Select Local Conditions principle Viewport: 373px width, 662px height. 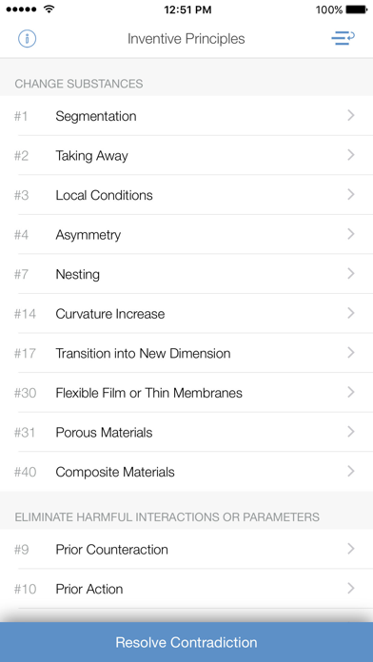click(x=186, y=195)
